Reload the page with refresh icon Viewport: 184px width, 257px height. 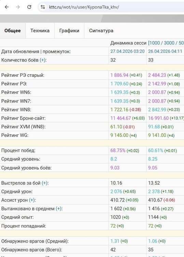(x=29, y=7)
